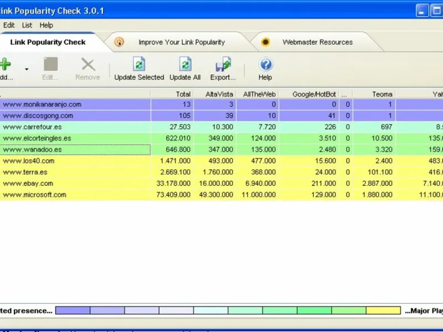
Task: Click AllTheWeb value 7.720 for carrefour
Action: [x=267, y=127]
